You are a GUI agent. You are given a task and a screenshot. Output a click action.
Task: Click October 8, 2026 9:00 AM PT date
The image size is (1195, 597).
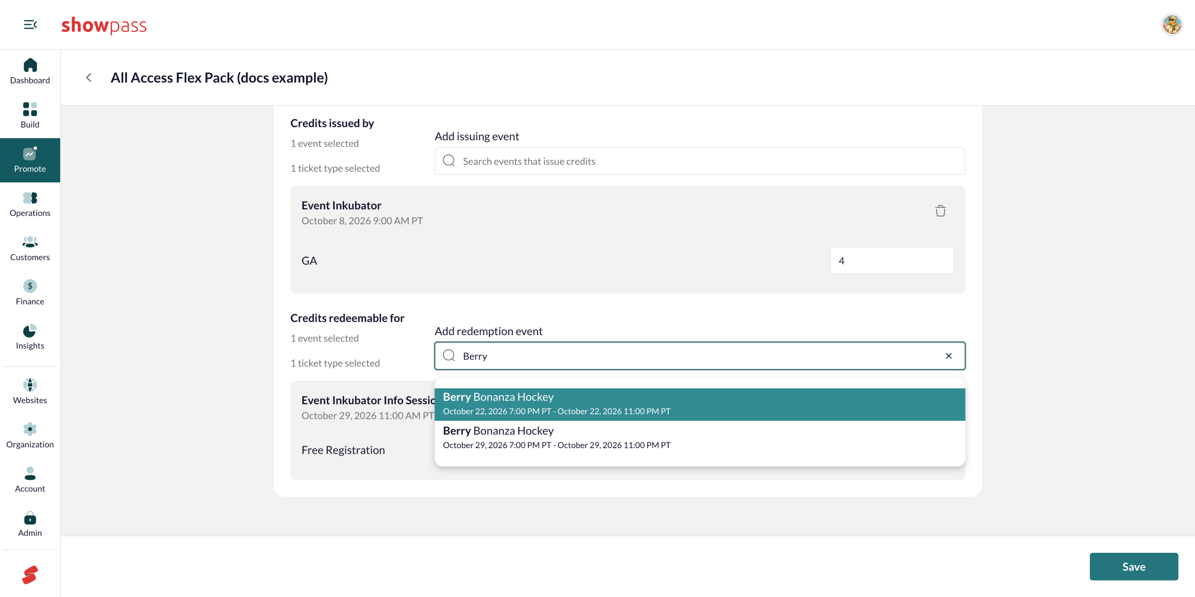point(362,220)
